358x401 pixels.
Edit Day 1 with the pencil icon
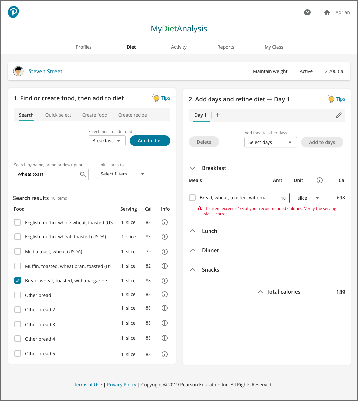pos(338,115)
